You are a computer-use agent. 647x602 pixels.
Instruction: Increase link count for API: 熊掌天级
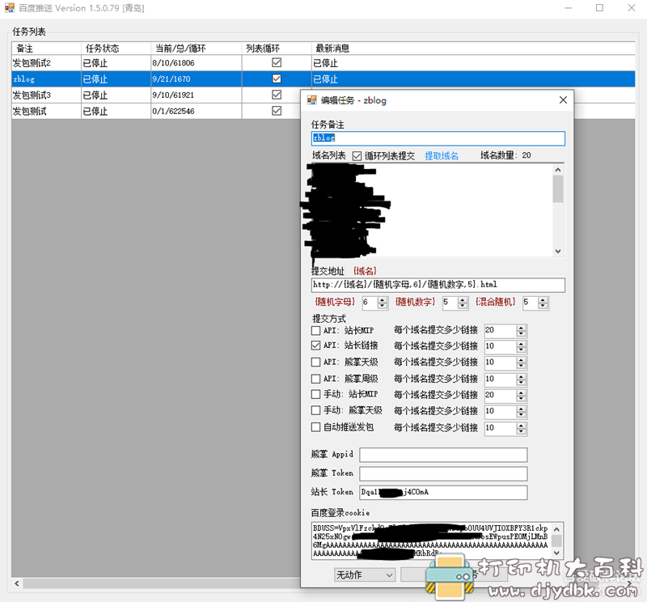521,360
